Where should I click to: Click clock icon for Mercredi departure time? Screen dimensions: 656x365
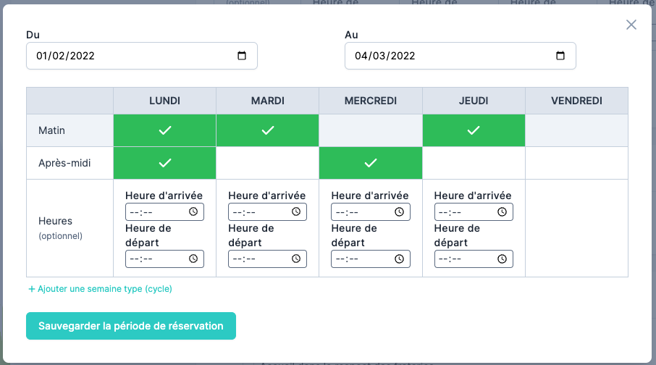(399, 259)
